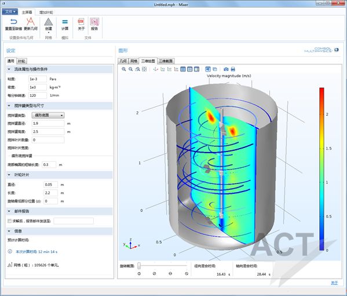The width and height of the screenshot is (347, 296).
Task: Click the zoom in magnifier icon
Action: (124, 69)
